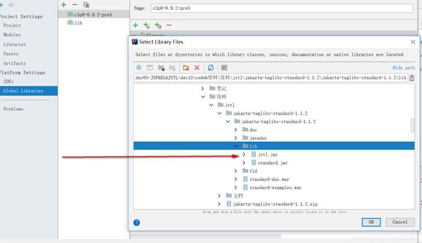Add new library with green plus in list toolbar

(64, 5)
